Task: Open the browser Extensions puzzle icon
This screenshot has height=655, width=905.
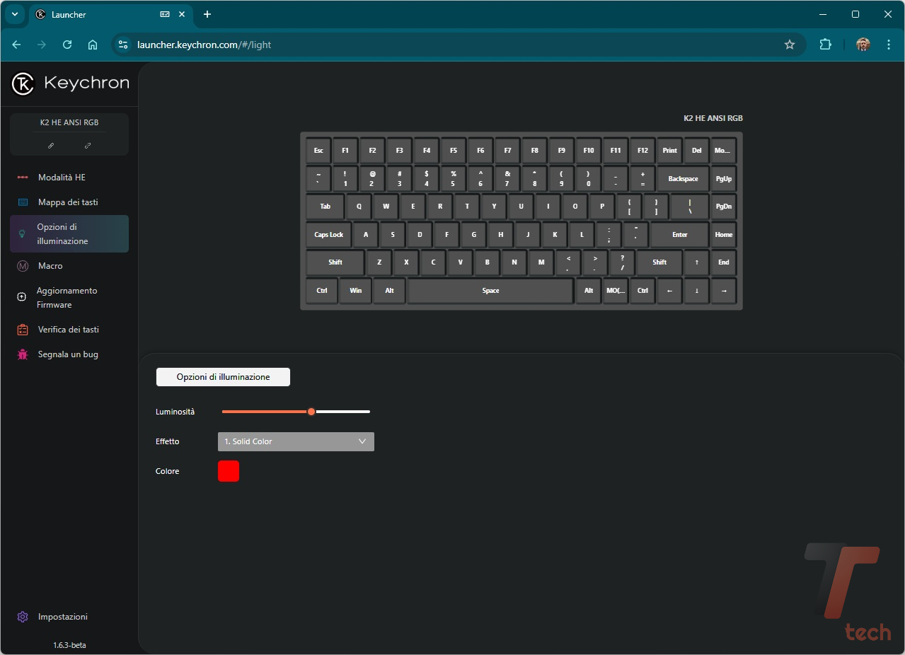Action: click(825, 45)
